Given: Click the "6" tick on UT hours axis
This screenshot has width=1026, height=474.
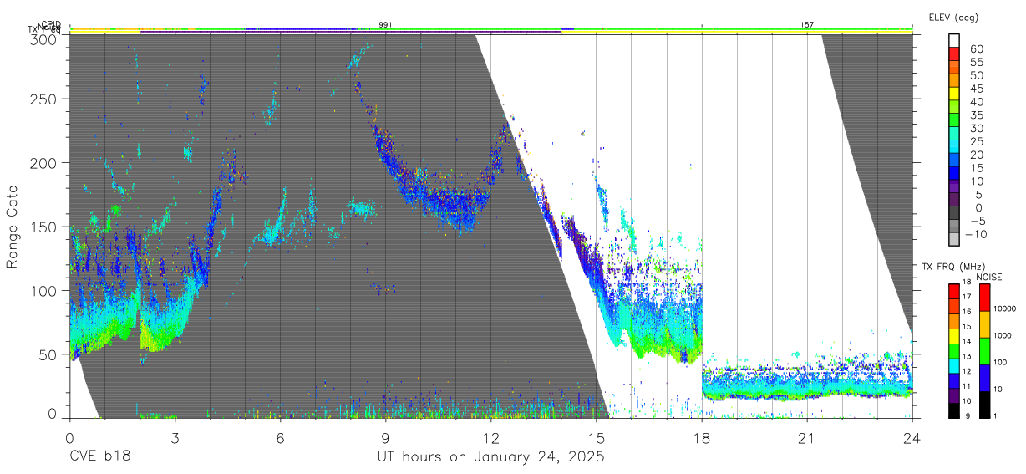Looking at the screenshot, I should [x=280, y=438].
